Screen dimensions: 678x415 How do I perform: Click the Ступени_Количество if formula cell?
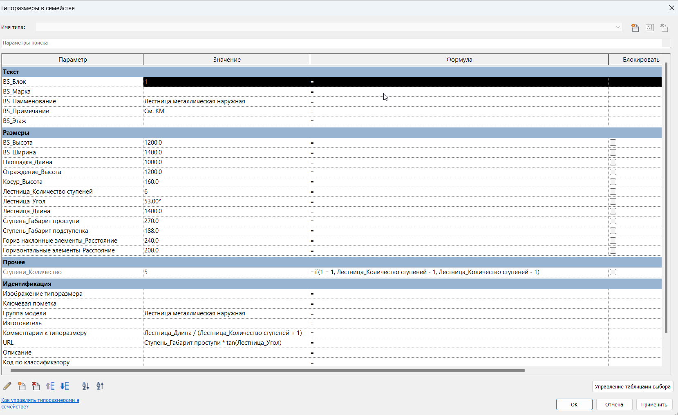[x=459, y=272]
